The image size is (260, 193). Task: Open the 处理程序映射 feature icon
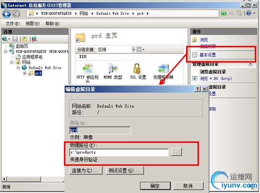pos(163,68)
